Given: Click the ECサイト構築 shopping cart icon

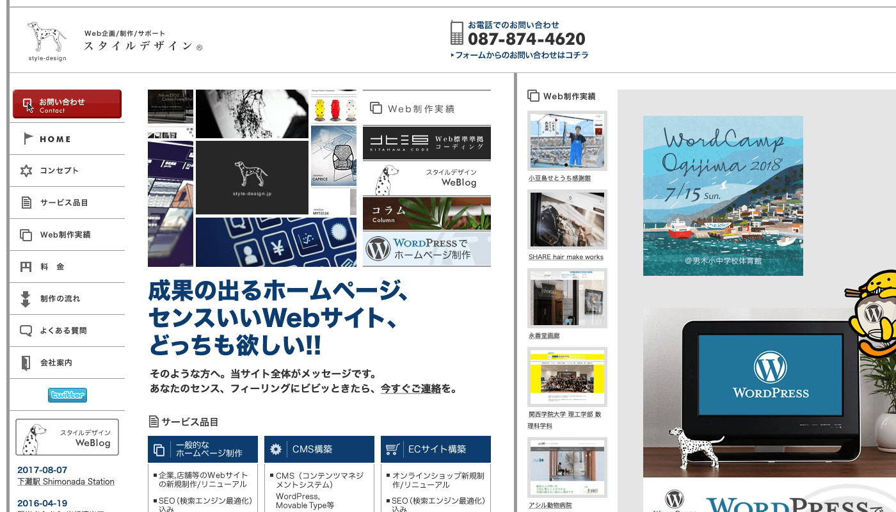Looking at the screenshot, I should [x=392, y=449].
